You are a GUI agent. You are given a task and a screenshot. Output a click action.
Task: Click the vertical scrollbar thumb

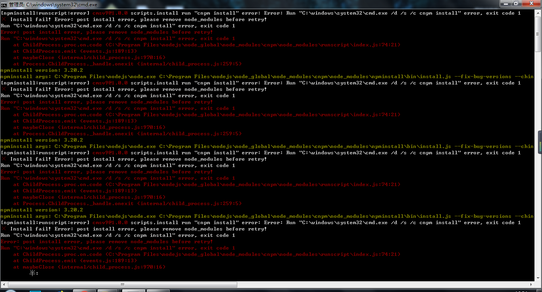point(538,34)
